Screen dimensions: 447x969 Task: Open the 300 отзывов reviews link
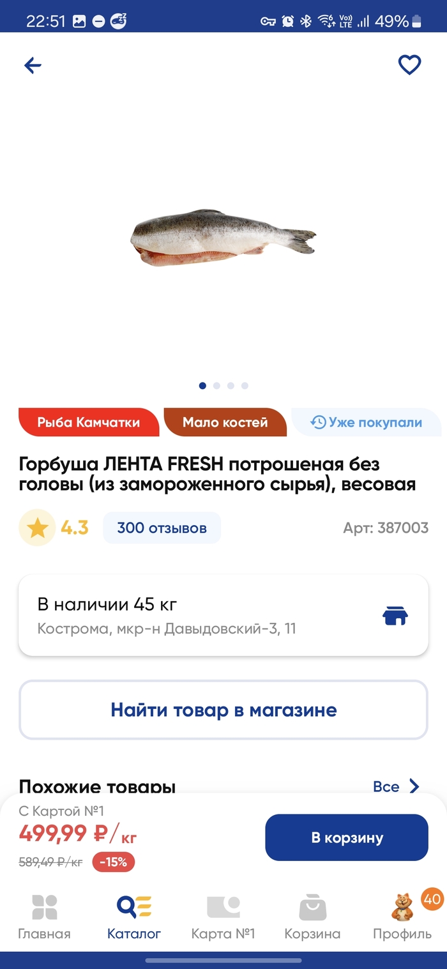[x=162, y=528]
